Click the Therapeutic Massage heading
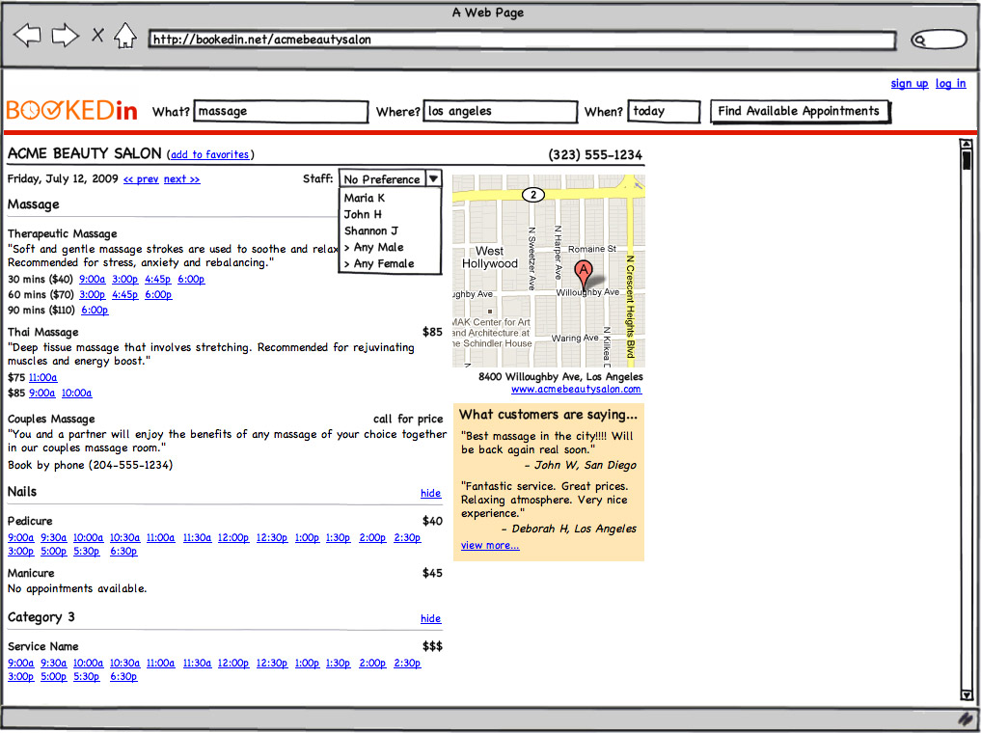 point(62,233)
